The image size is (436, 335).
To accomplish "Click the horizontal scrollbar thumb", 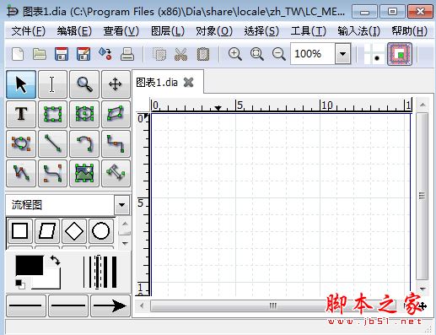I will pyautogui.click(x=272, y=305).
